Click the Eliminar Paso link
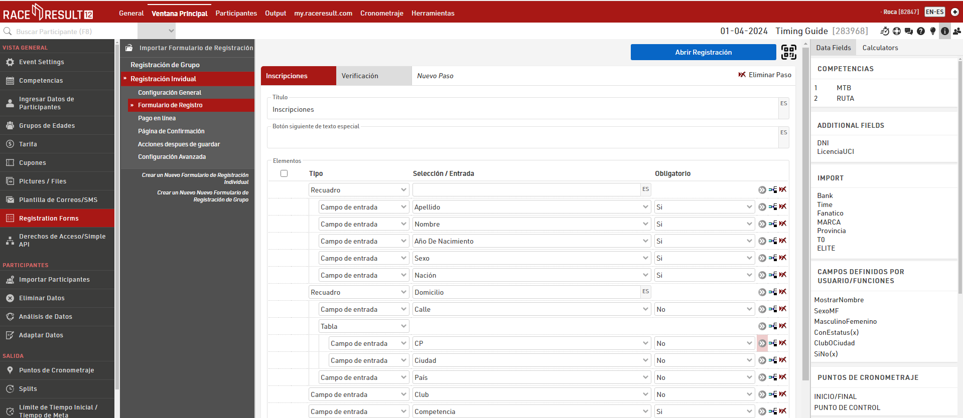Viewport: 963px width, 418px height. 765,75
